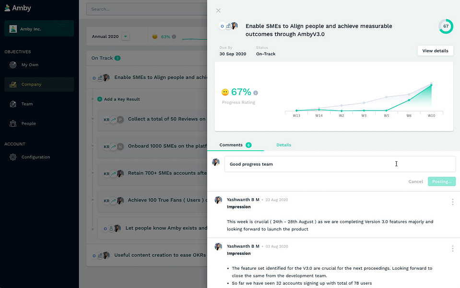Switch to the Comments tab
The image size is (460, 288).
[x=236, y=145]
